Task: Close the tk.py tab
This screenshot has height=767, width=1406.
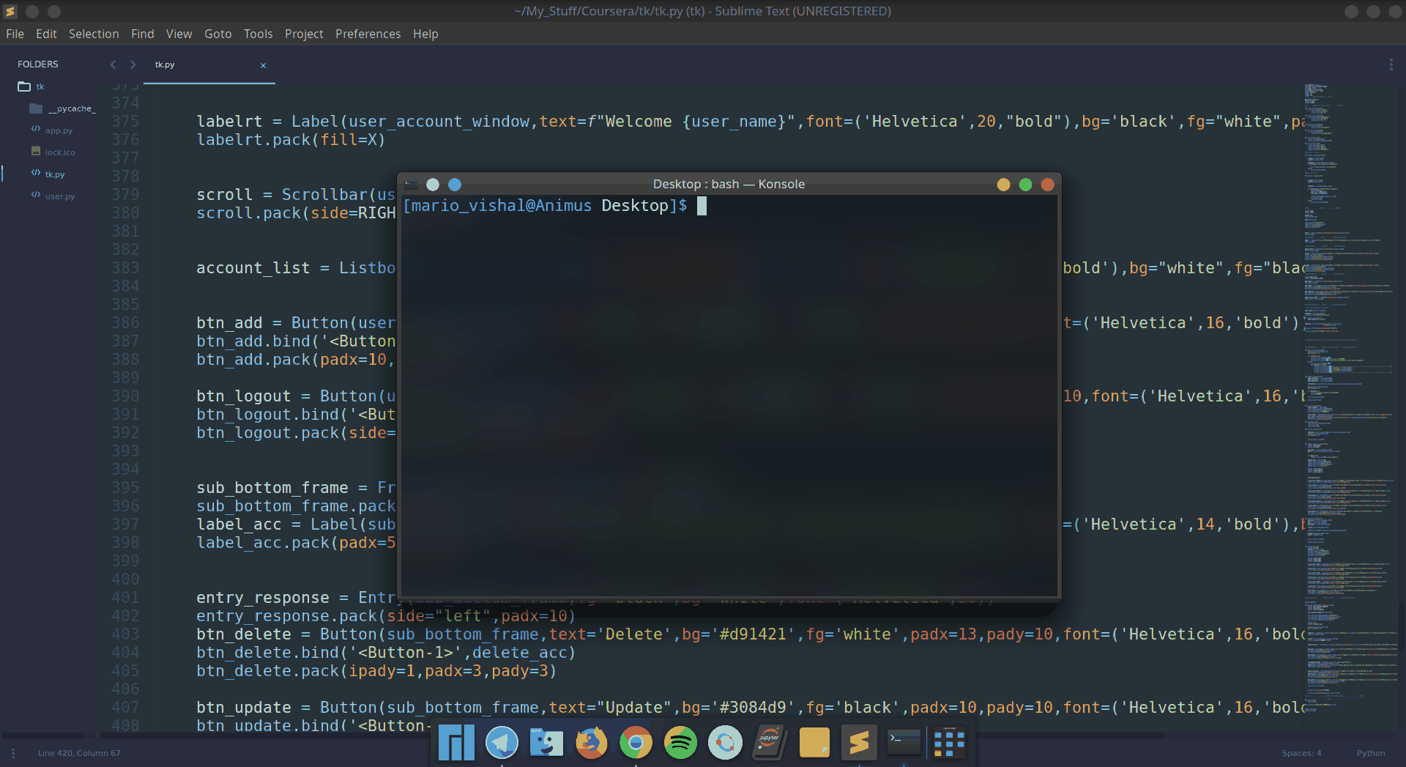Action: [263, 65]
